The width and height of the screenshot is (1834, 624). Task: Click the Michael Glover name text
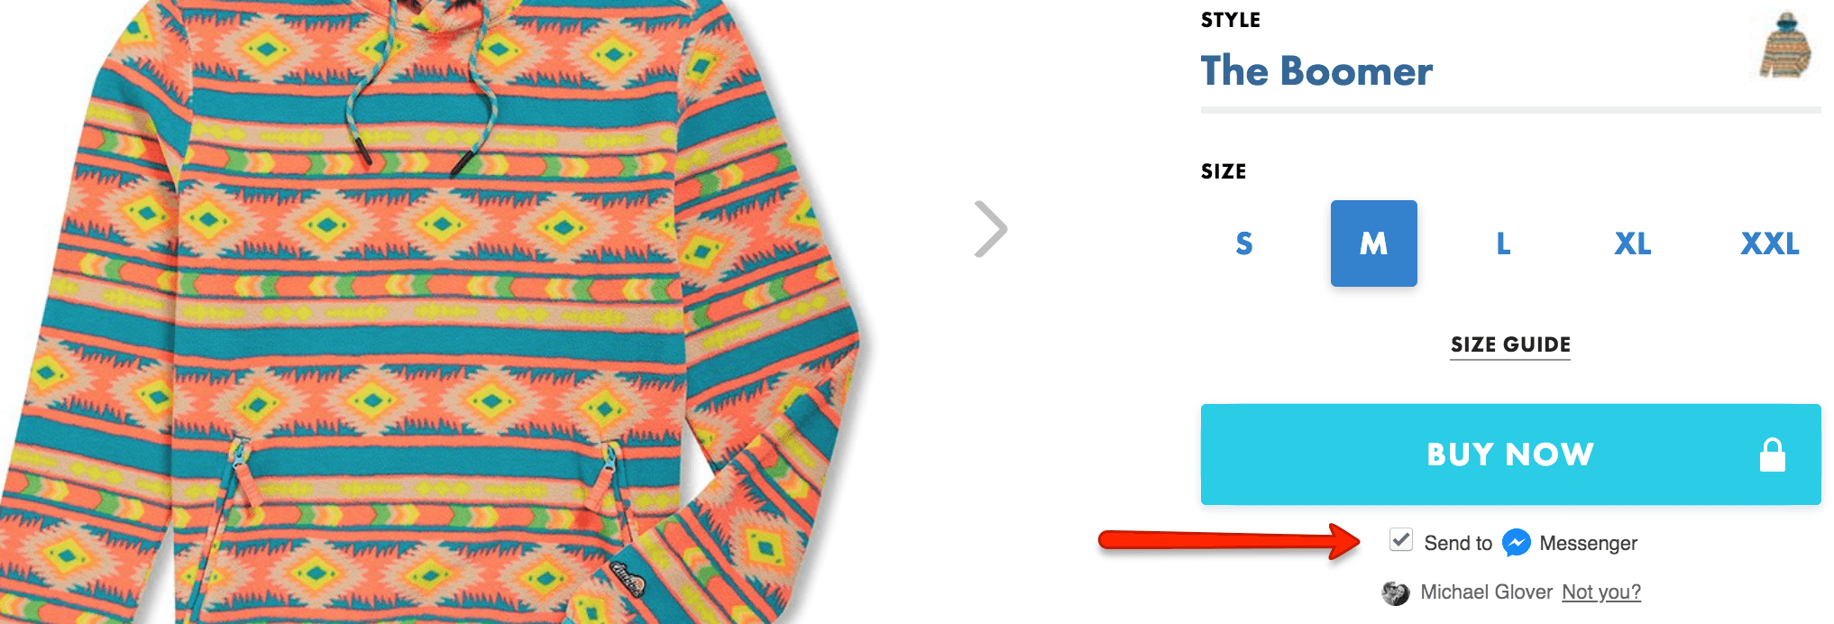(1486, 592)
